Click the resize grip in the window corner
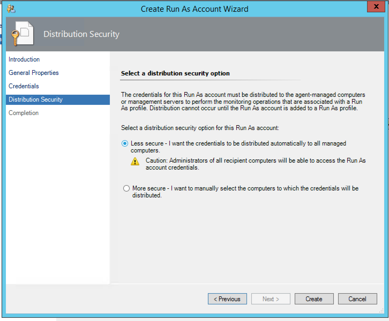The image size is (389, 321). 381,311
